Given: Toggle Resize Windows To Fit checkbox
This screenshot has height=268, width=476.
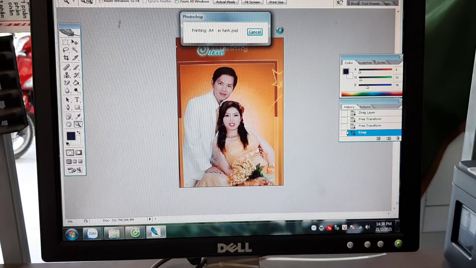Looking at the screenshot, I should click(101, 1).
